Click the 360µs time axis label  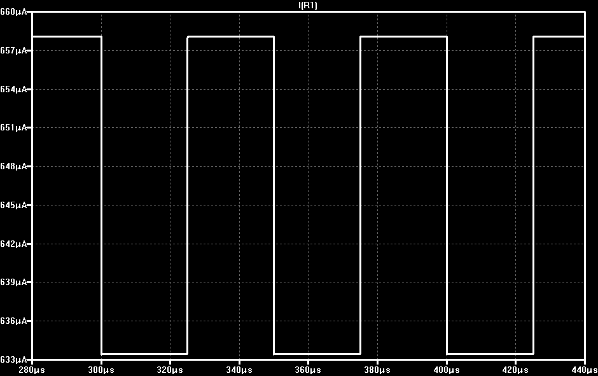tap(308, 370)
